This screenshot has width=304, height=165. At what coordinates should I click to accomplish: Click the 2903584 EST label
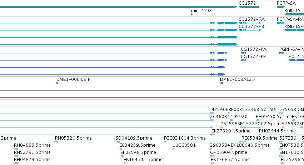[220, 145]
